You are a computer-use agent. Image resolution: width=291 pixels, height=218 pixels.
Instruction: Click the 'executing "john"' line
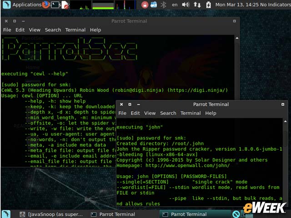pyautogui.click(x=140, y=127)
